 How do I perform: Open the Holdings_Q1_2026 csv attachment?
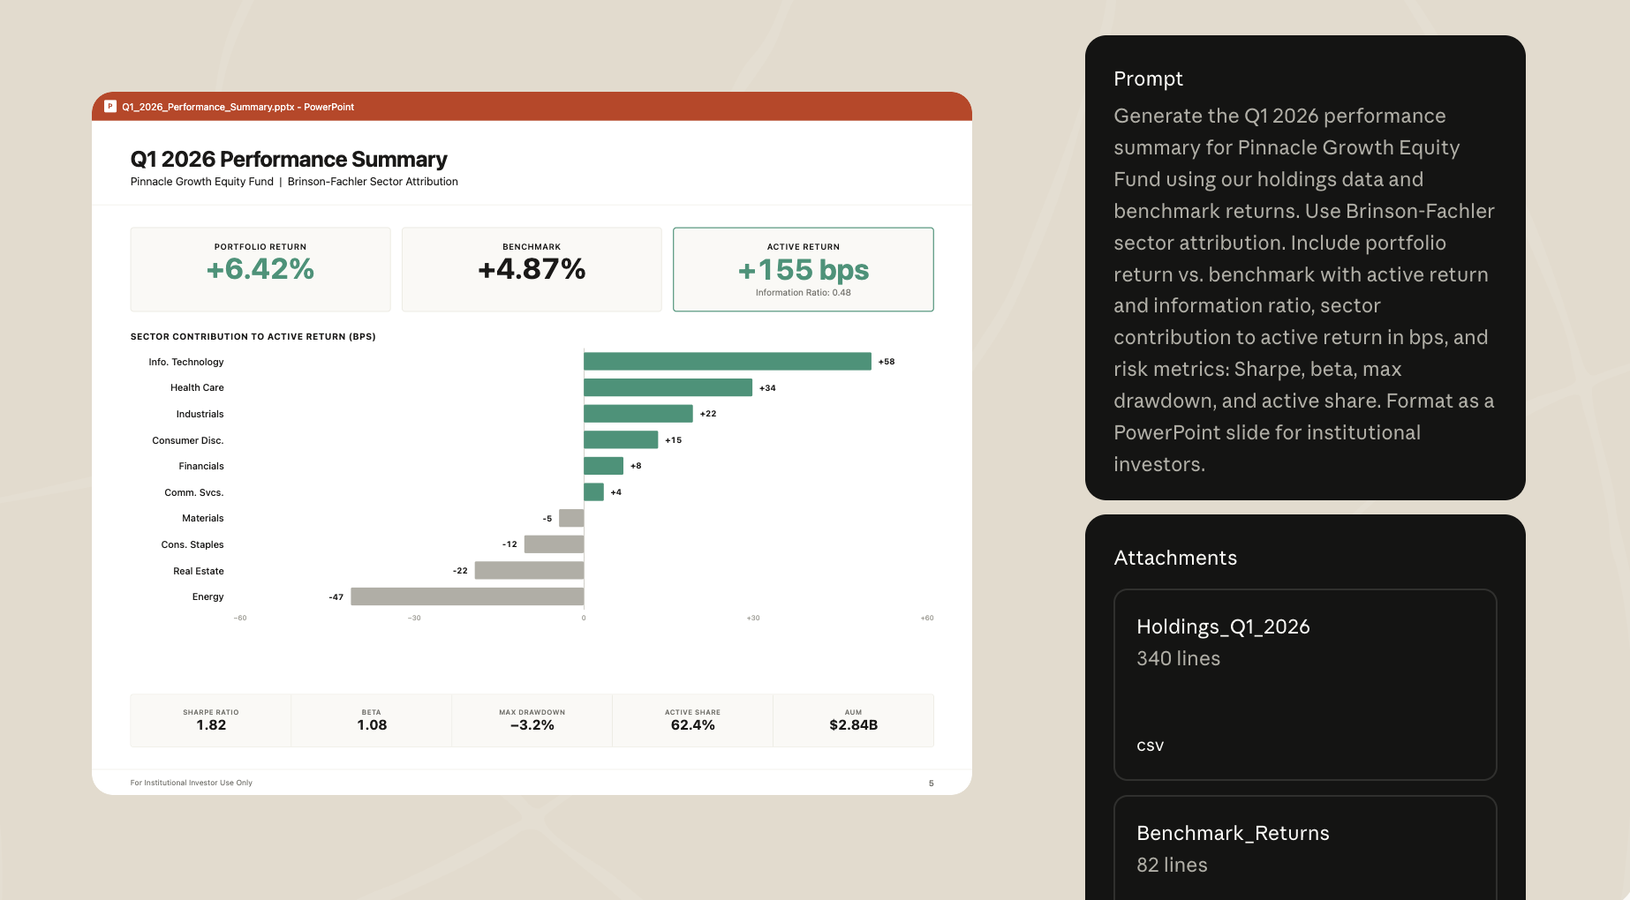1305,685
